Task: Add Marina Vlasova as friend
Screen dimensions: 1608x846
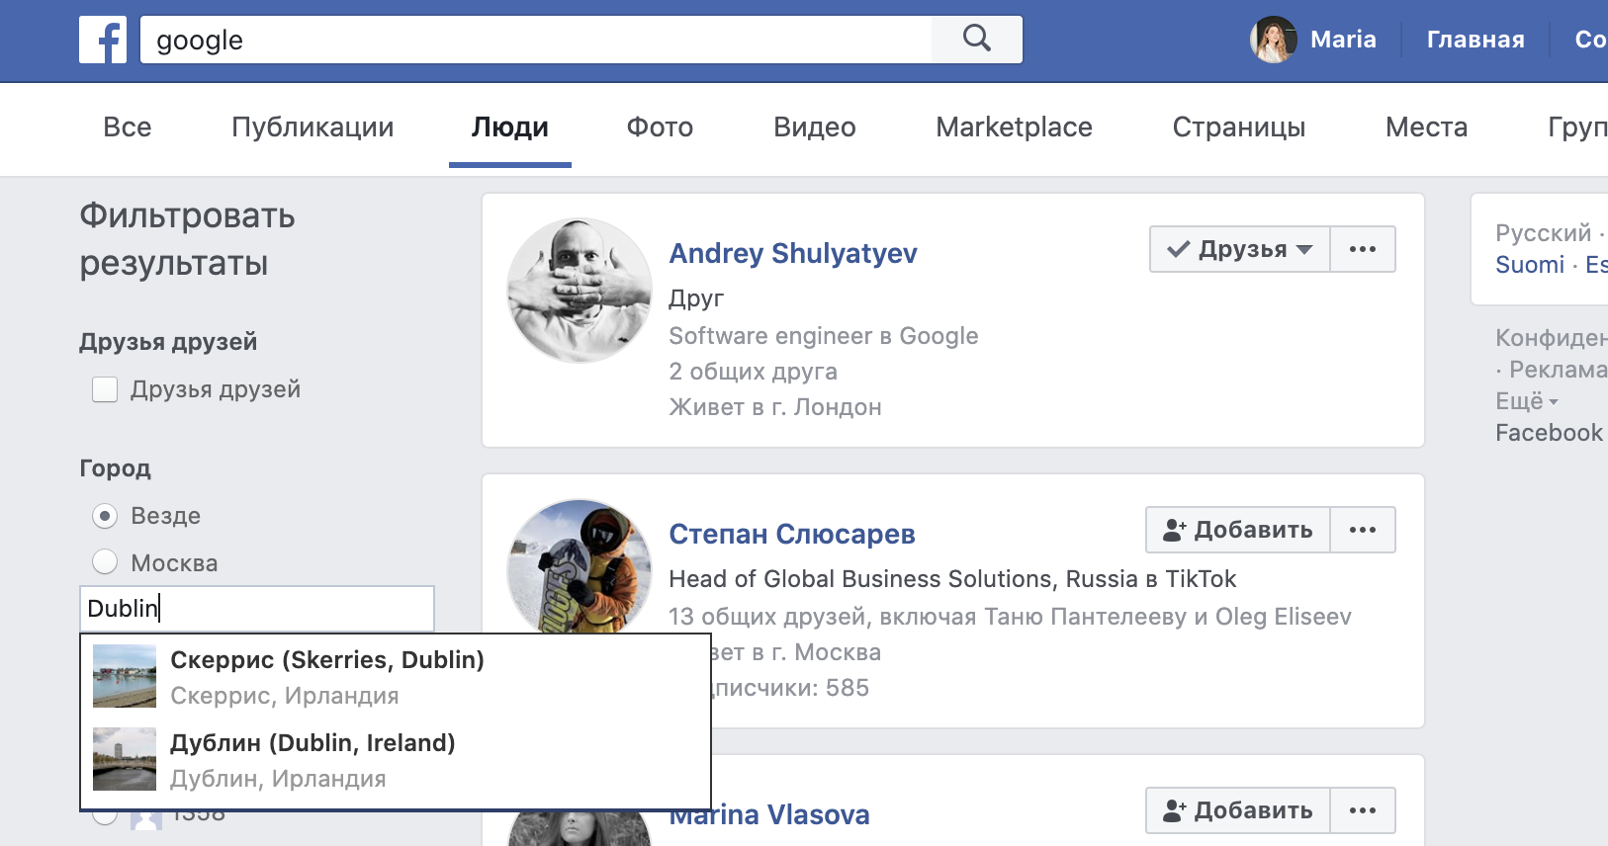Action: click(1238, 810)
